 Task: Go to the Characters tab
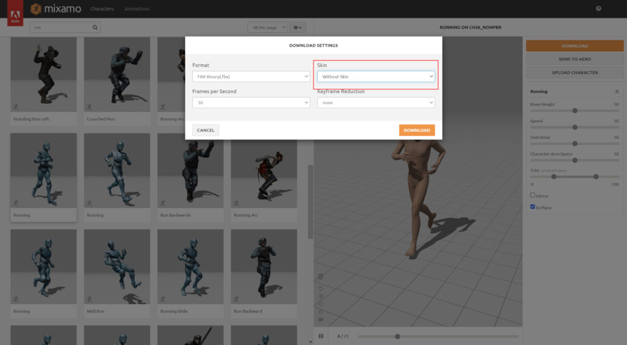[x=102, y=9]
